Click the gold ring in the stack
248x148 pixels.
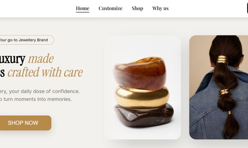tap(142, 97)
